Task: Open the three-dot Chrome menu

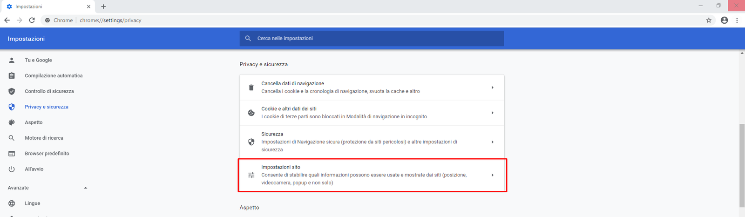Action: click(x=737, y=20)
